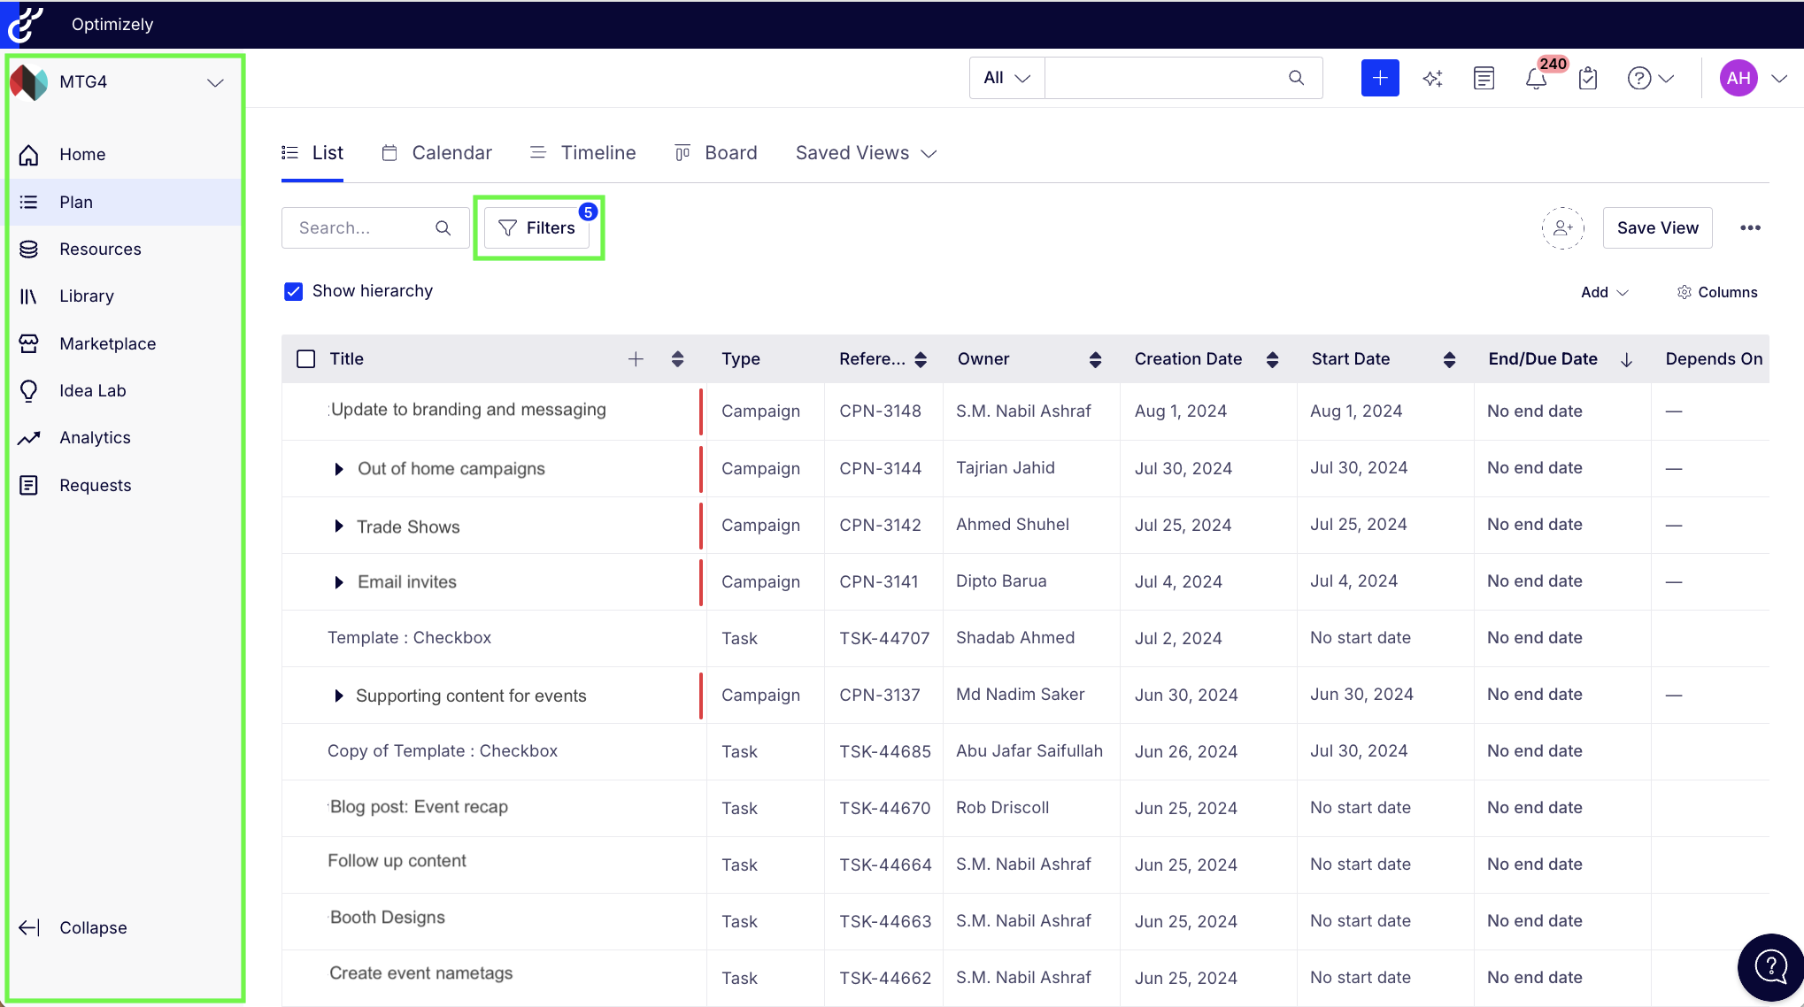This screenshot has width=1804, height=1007.
Task: Open the Filters button
Action: 537,228
